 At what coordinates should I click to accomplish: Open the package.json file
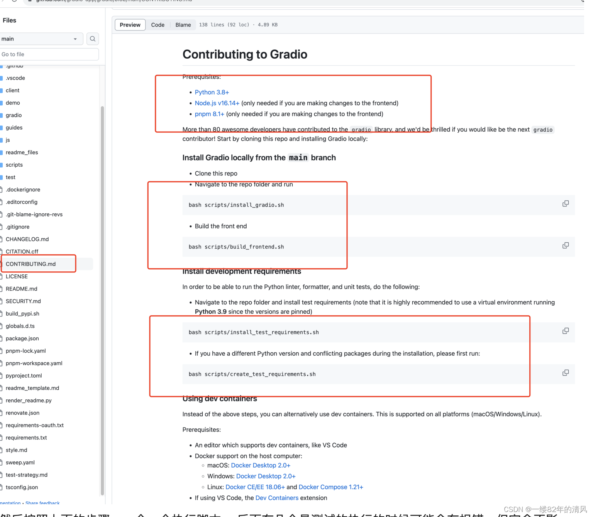(x=22, y=338)
